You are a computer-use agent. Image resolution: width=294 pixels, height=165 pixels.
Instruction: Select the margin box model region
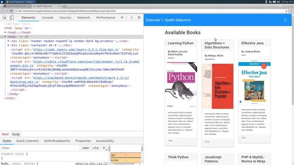126,155
